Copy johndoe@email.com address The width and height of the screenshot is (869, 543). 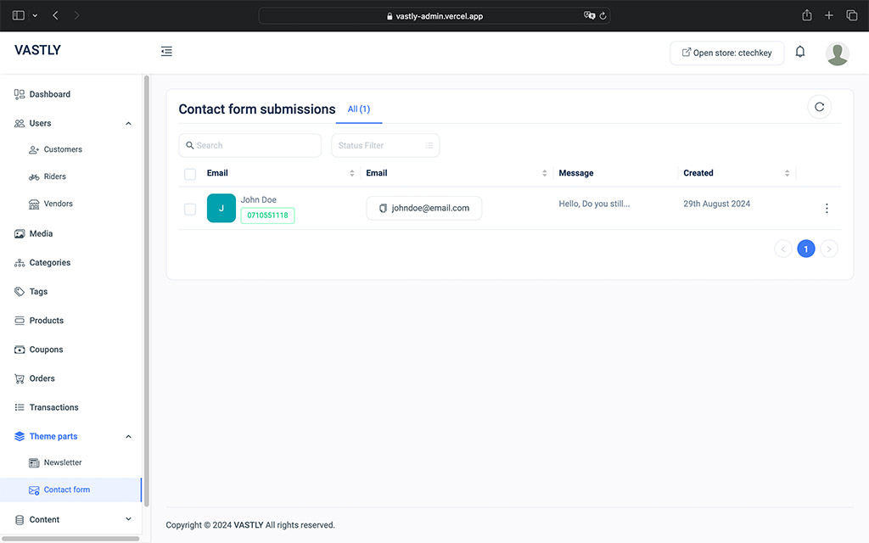(383, 209)
